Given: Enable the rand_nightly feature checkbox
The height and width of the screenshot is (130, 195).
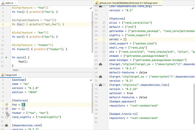Looking at the screenshot, I should pyautogui.click(x=7, y=117).
